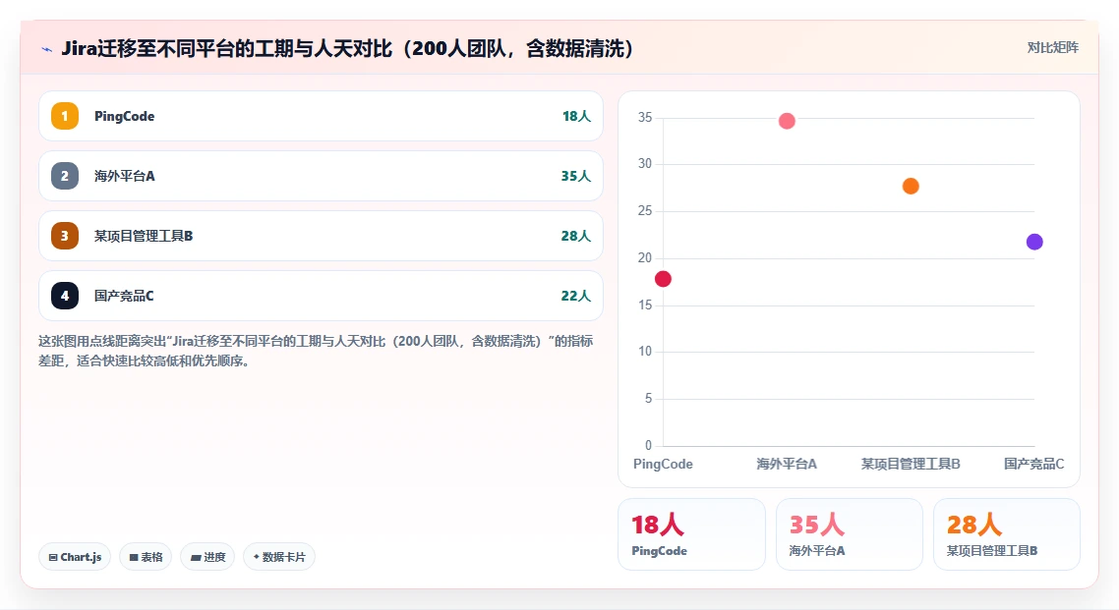Screen dimensions: 1119x610
Task: Click the 某项目管理工具B x-axis label
Action: tap(911, 464)
